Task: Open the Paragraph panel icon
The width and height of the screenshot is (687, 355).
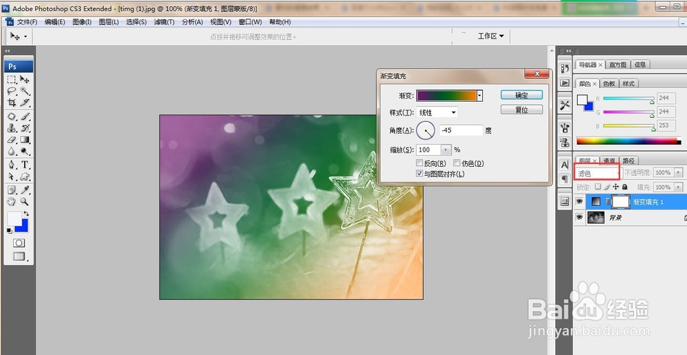Action: tap(565, 179)
